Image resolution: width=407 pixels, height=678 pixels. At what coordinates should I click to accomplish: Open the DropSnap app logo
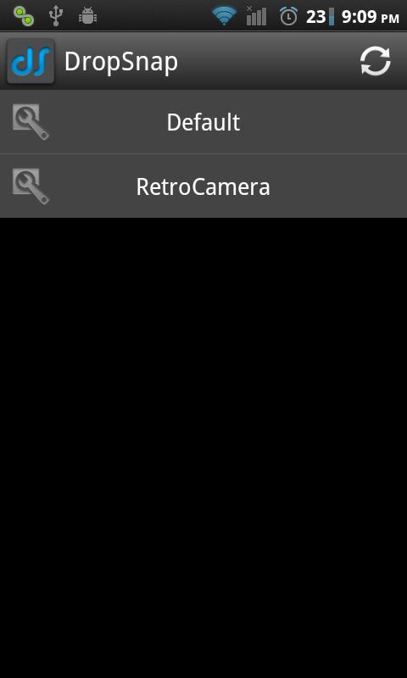click(x=31, y=61)
